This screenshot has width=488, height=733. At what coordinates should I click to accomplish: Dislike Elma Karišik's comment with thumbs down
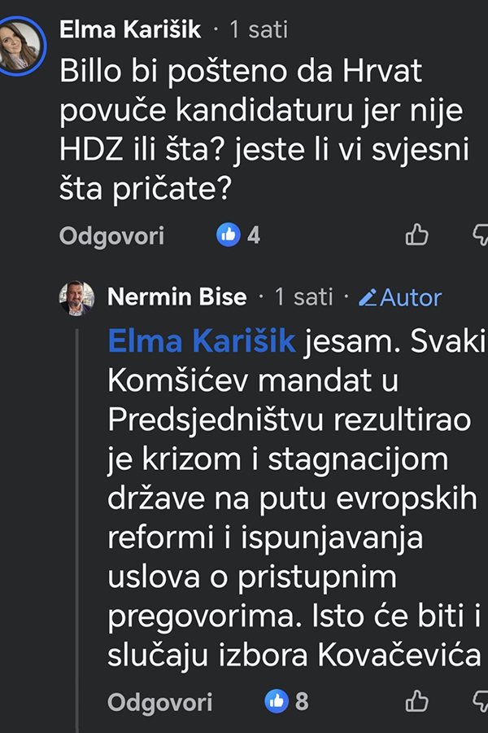[x=480, y=235]
